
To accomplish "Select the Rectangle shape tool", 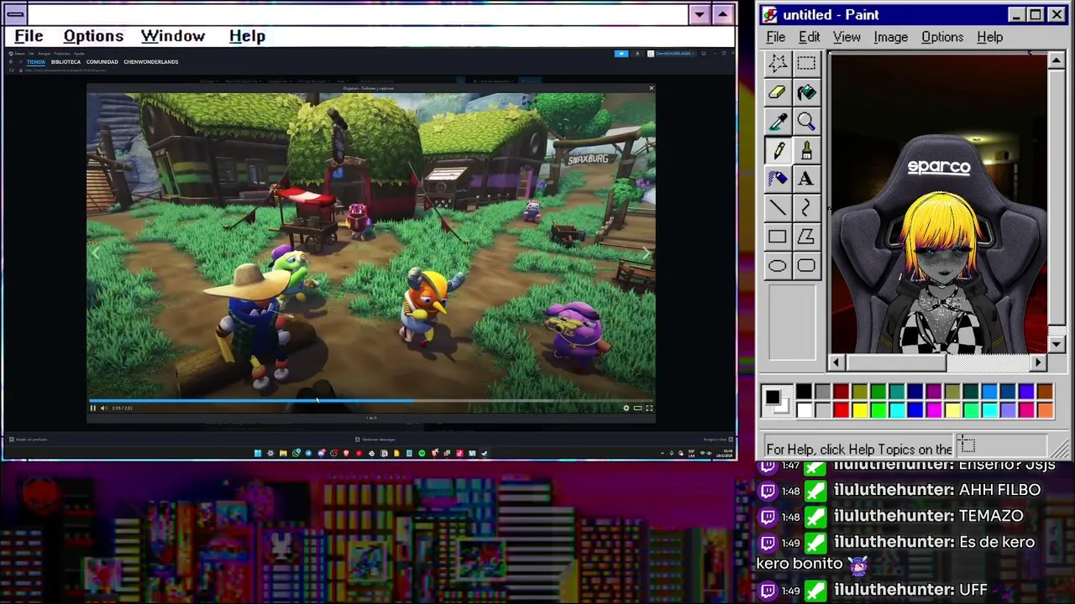I will pyautogui.click(x=777, y=237).
